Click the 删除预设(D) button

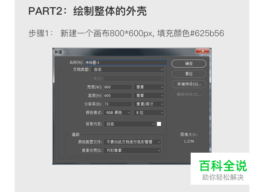189,94
